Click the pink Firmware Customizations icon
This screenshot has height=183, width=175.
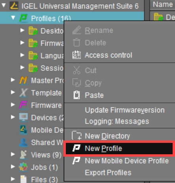[23, 105]
